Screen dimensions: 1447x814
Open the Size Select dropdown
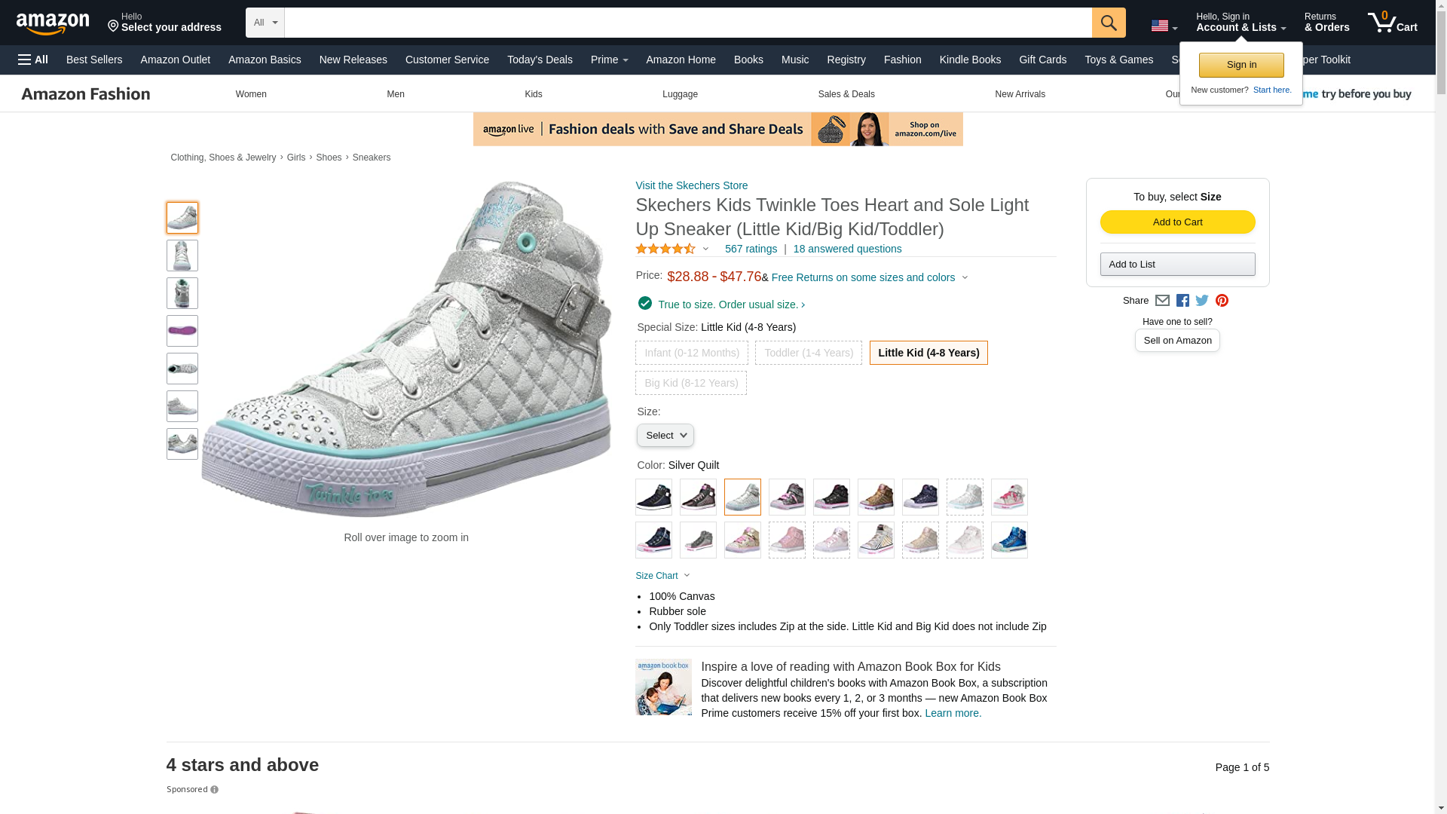665,436
